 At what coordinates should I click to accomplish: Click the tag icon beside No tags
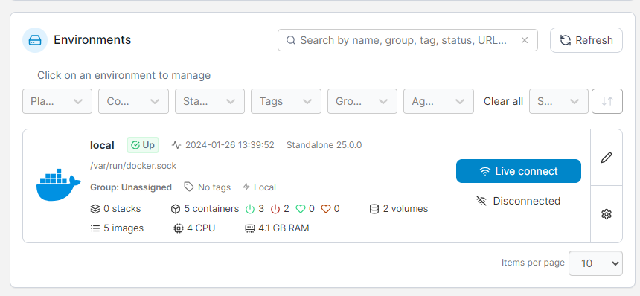[x=188, y=187]
